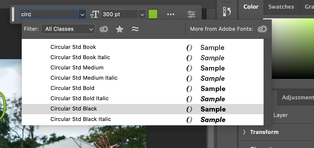
Task: Open the three-dots more options menu
Action: pyautogui.click(x=171, y=14)
